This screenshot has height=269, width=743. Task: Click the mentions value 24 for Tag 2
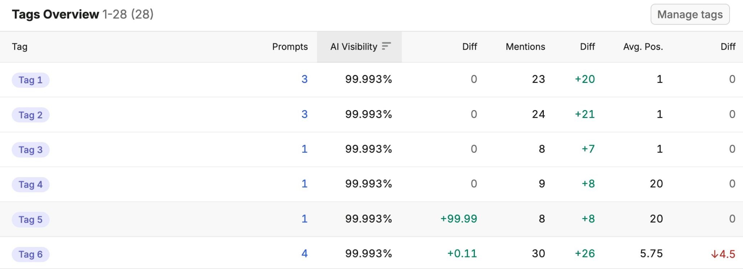click(538, 114)
